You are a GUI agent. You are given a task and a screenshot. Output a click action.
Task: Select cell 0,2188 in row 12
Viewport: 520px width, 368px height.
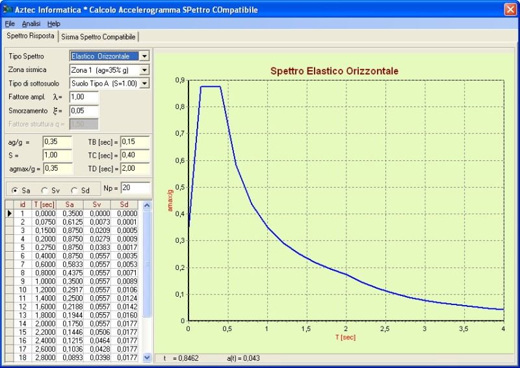point(70,307)
